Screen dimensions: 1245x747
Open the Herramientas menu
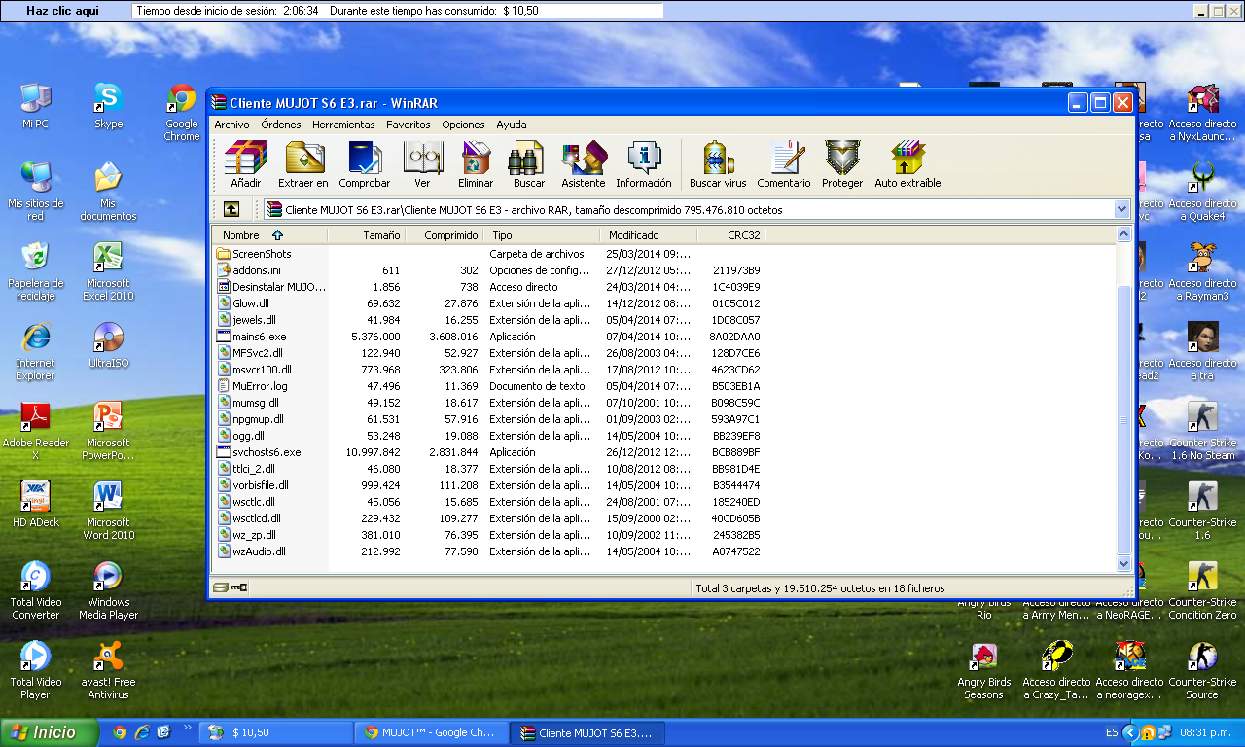point(343,124)
